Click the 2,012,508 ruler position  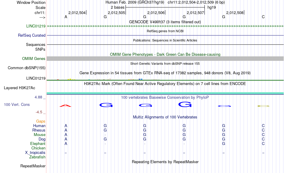(235, 13)
